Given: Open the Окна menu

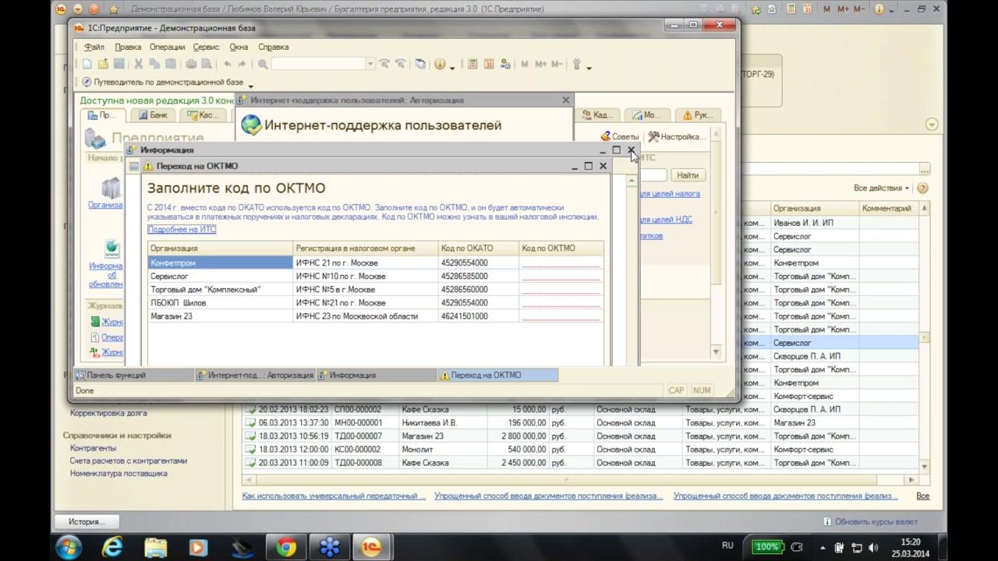Looking at the screenshot, I should point(239,47).
